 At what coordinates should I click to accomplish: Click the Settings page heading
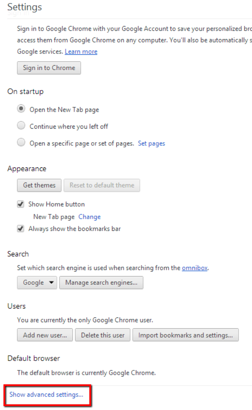[x=25, y=7]
